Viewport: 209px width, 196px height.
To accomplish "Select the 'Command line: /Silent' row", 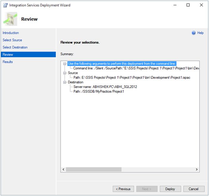I will point(136,68).
